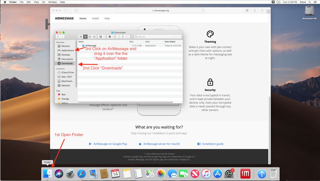Open Macintosh HD drive on desktop
The height and width of the screenshot is (181, 320).
tap(309, 12)
